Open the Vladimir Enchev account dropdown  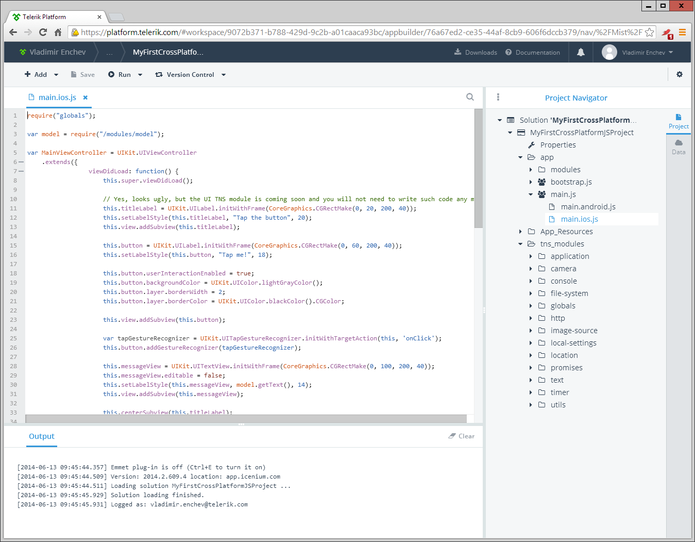(648, 52)
